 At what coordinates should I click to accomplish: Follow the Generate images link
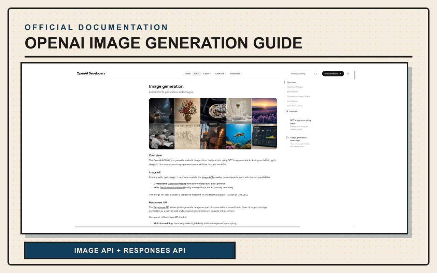click(177, 184)
